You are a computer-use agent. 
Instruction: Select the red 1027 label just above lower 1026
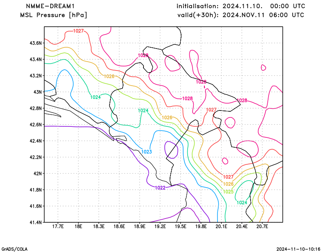(x=228, y=177)
